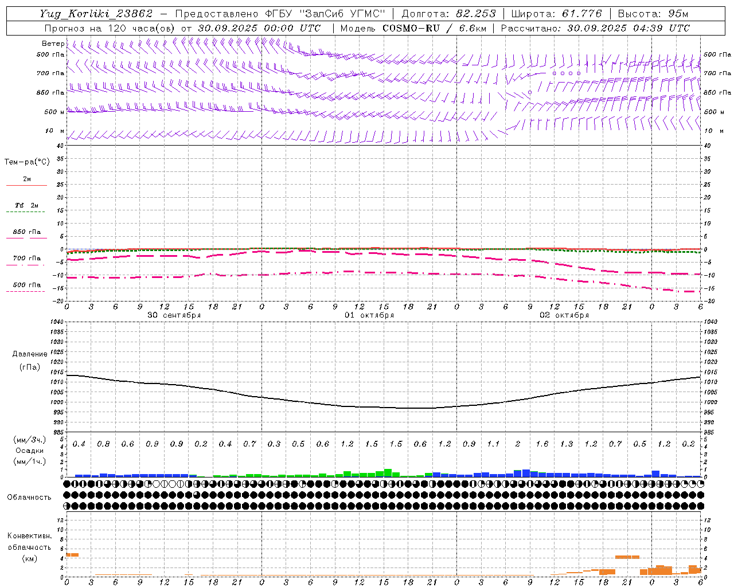Click the '700 гПа' temperature legend entry
The height and width of the screenshot is (587, 734).
point(26,259)
